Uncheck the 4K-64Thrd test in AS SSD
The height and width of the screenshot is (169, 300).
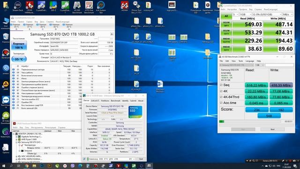[221, 97]
